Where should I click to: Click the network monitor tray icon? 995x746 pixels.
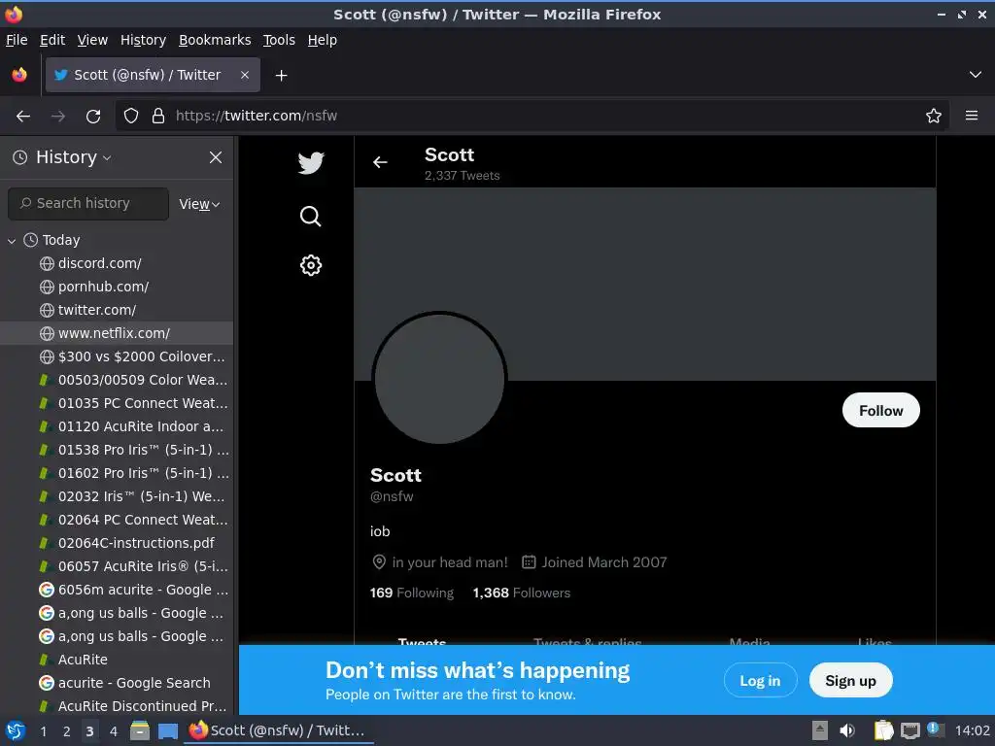[x=909, y=730]
